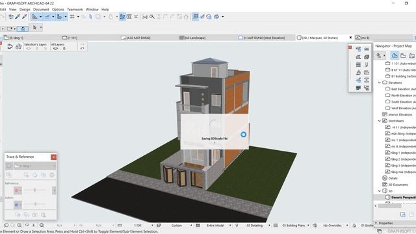
Task: Adjust the Reference intensity slider
Action: (x=34, y=190)
